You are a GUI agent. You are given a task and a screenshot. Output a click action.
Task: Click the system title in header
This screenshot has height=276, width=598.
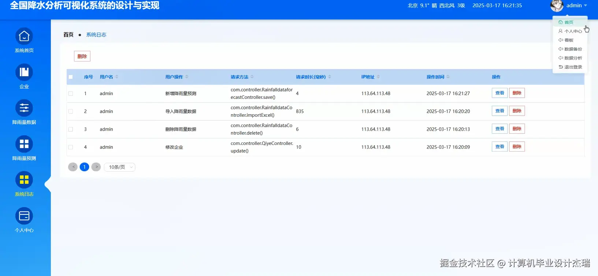click(85, 5)
